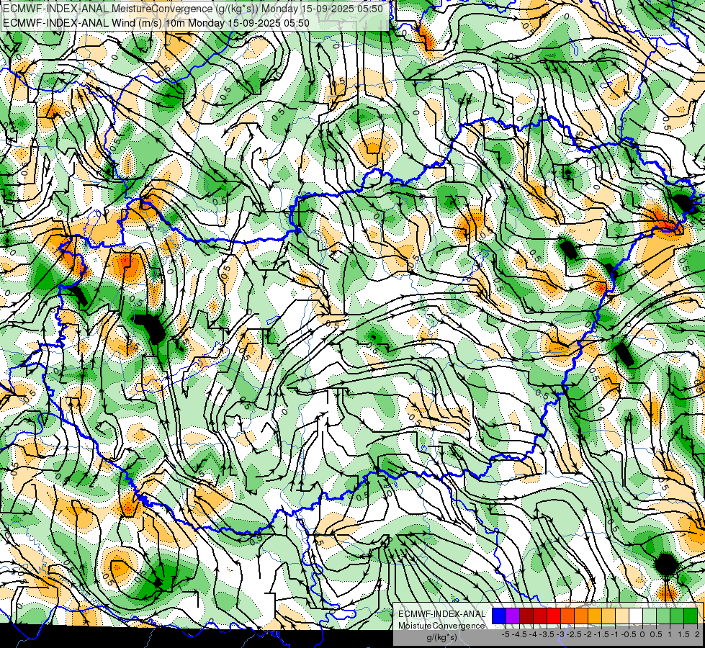This screenshot has height=648, width=705.
Task: Select the white legend swatch for -0.5 to 0
Action: tap(636, 616)
